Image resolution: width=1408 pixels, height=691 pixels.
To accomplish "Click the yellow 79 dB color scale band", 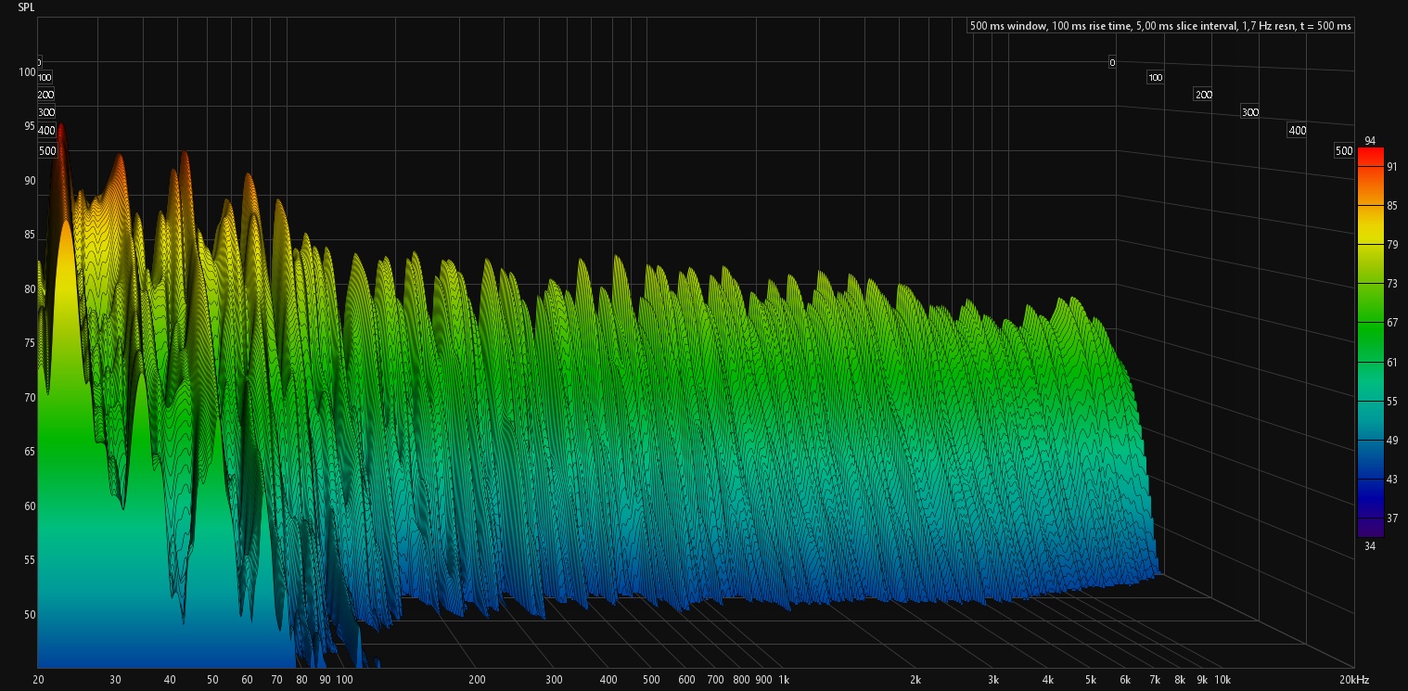I will 1369,245.
